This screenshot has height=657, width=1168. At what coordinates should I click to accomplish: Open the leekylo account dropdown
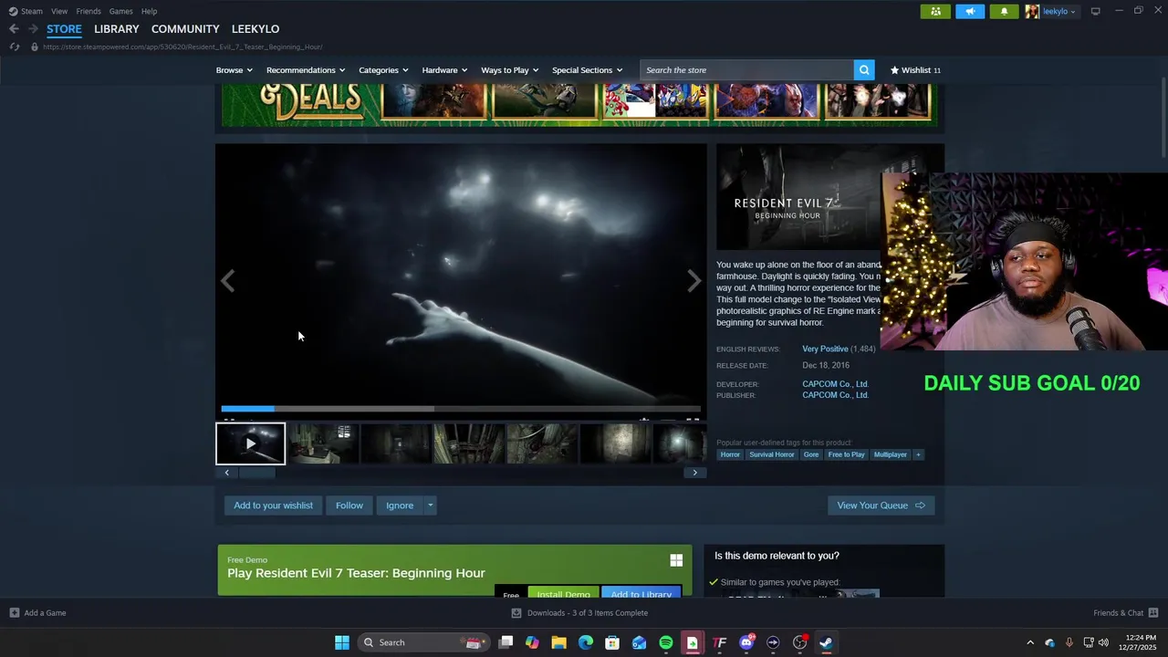(1051, 11)
